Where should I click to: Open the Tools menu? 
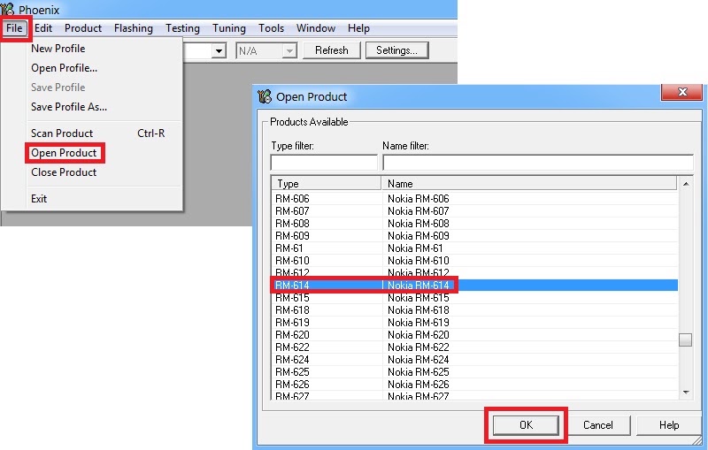click(x=271, y=28)
